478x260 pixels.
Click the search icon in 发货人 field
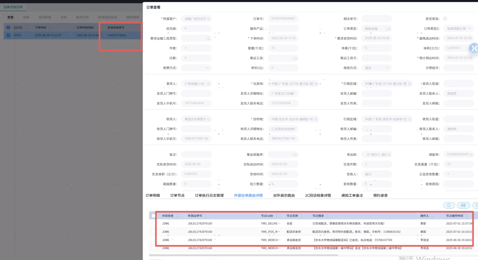point(209,84)
